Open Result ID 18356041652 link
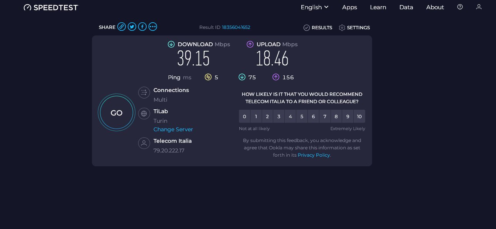Viewport: 496px width, 229px height. [x=236, y=27]
